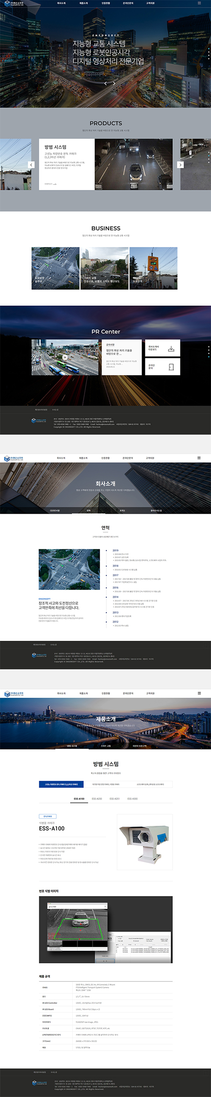Open 고객지원 in the top hero navigation
Viewport: 211px width, 1097px height.
tap(150, 3)
